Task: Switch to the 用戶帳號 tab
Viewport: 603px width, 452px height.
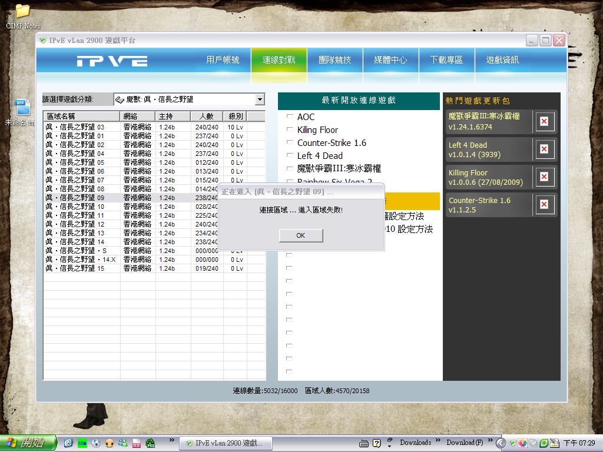Action: pyautogui.click(x=223, y=60)
